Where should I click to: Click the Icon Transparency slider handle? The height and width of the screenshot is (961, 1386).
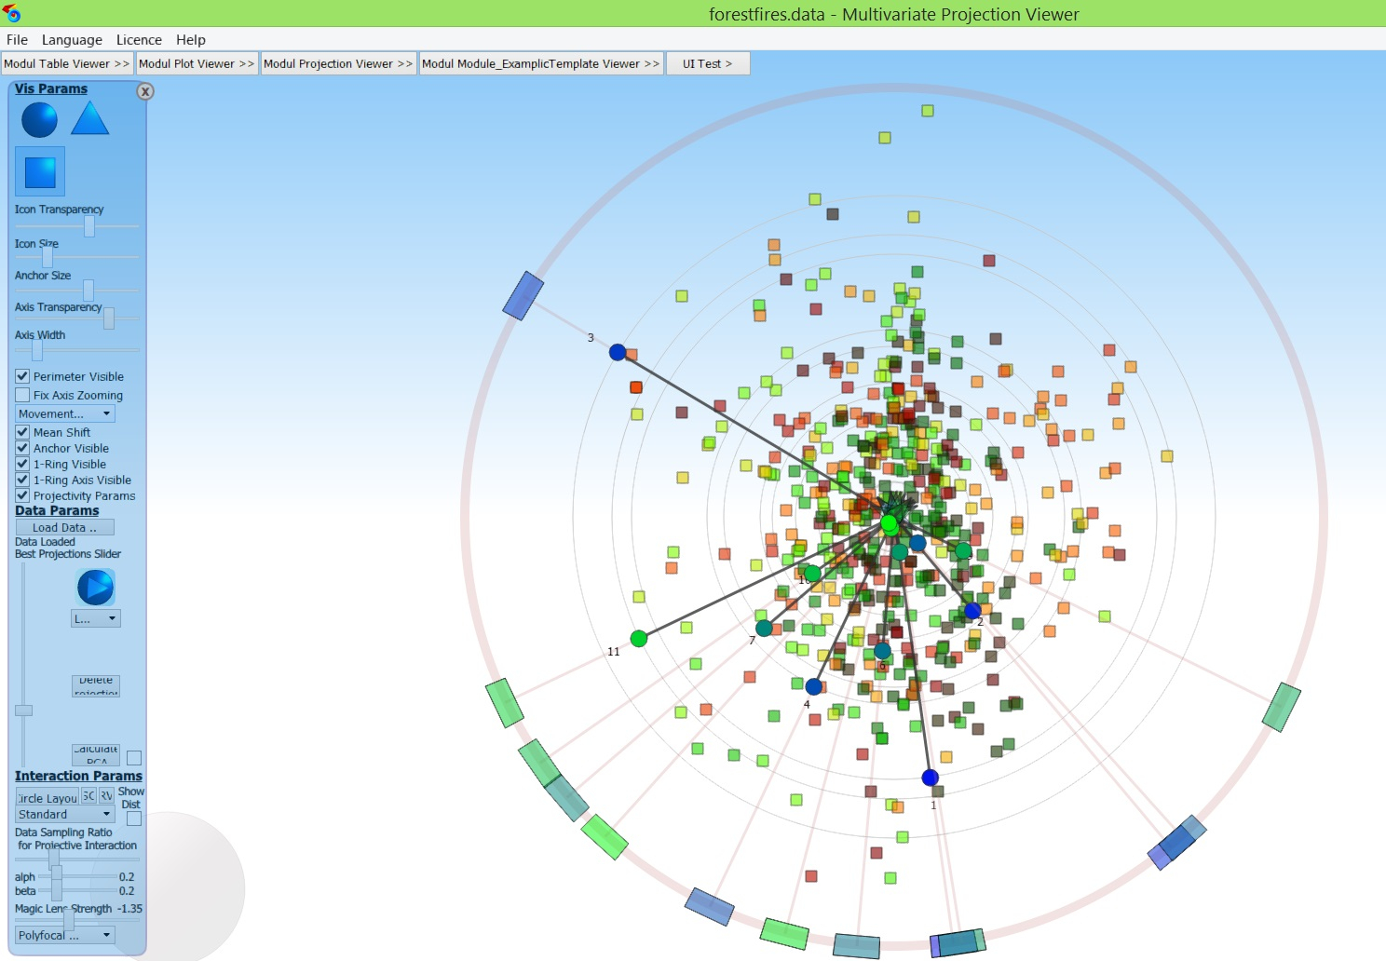[89, 226]
